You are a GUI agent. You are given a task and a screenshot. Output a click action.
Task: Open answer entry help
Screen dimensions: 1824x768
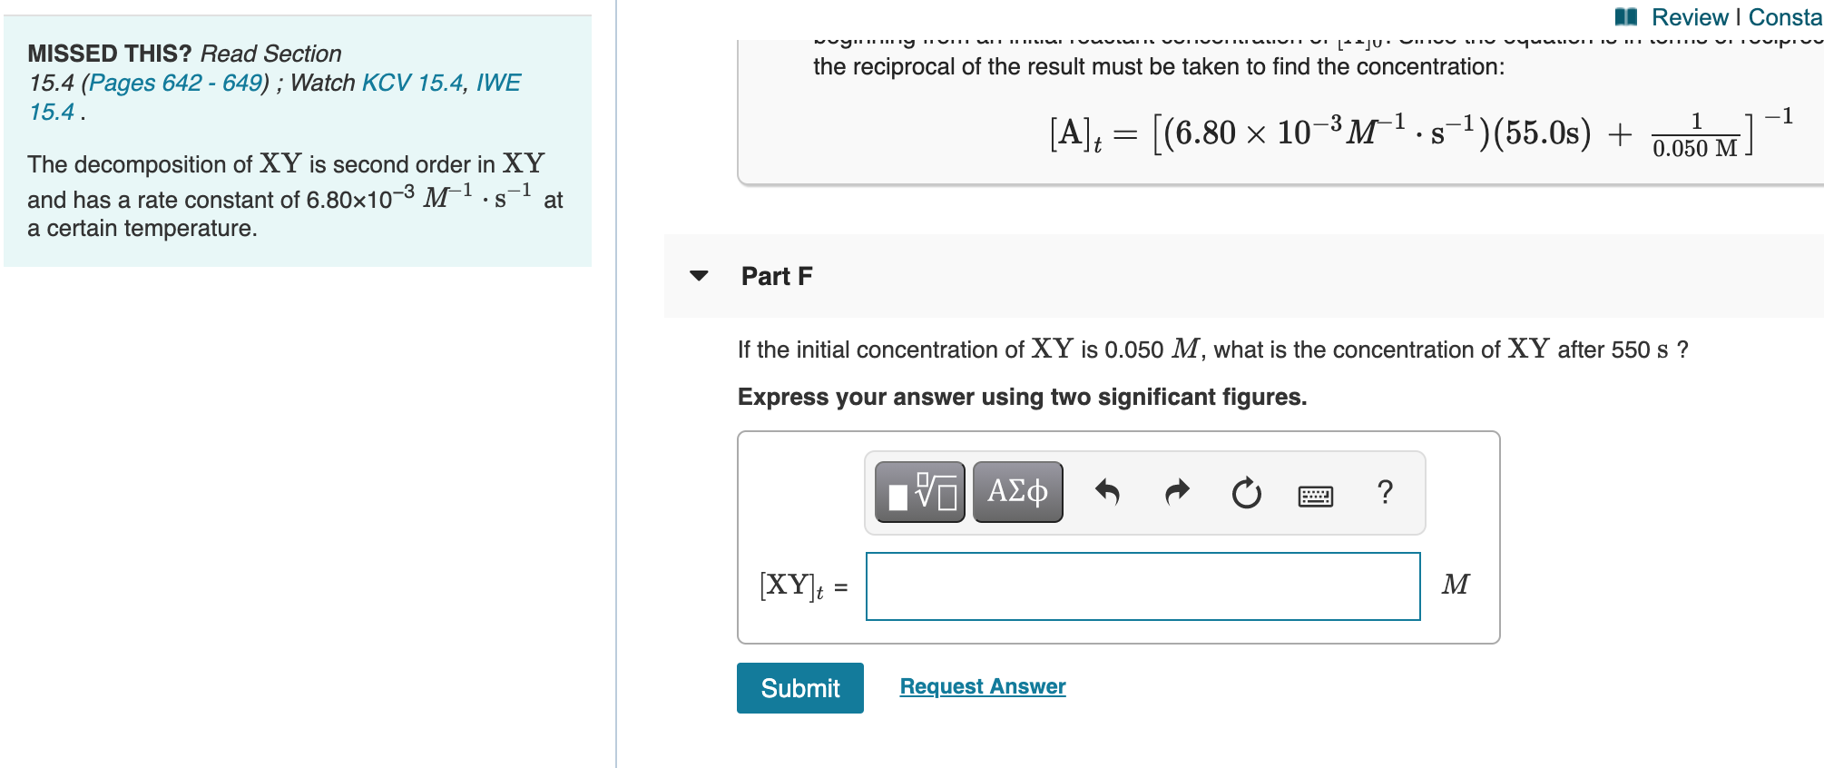(x=1383, y=492)
